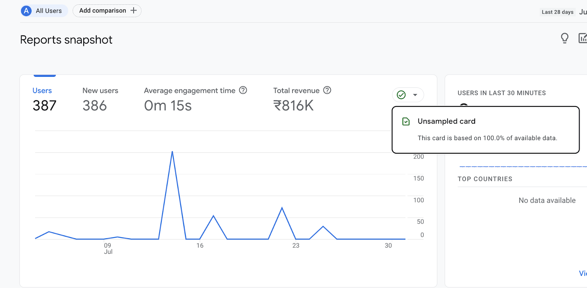Click the ₹816K revenue value
This screenshot has width=587, height=288.
pos(293,106)
